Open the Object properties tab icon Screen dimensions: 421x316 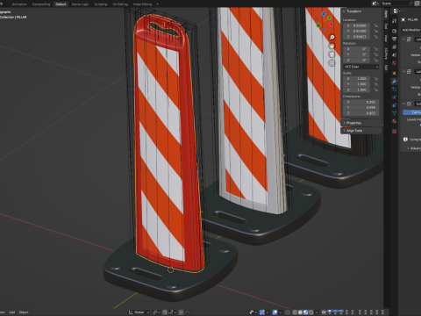(x=394, y=73)
